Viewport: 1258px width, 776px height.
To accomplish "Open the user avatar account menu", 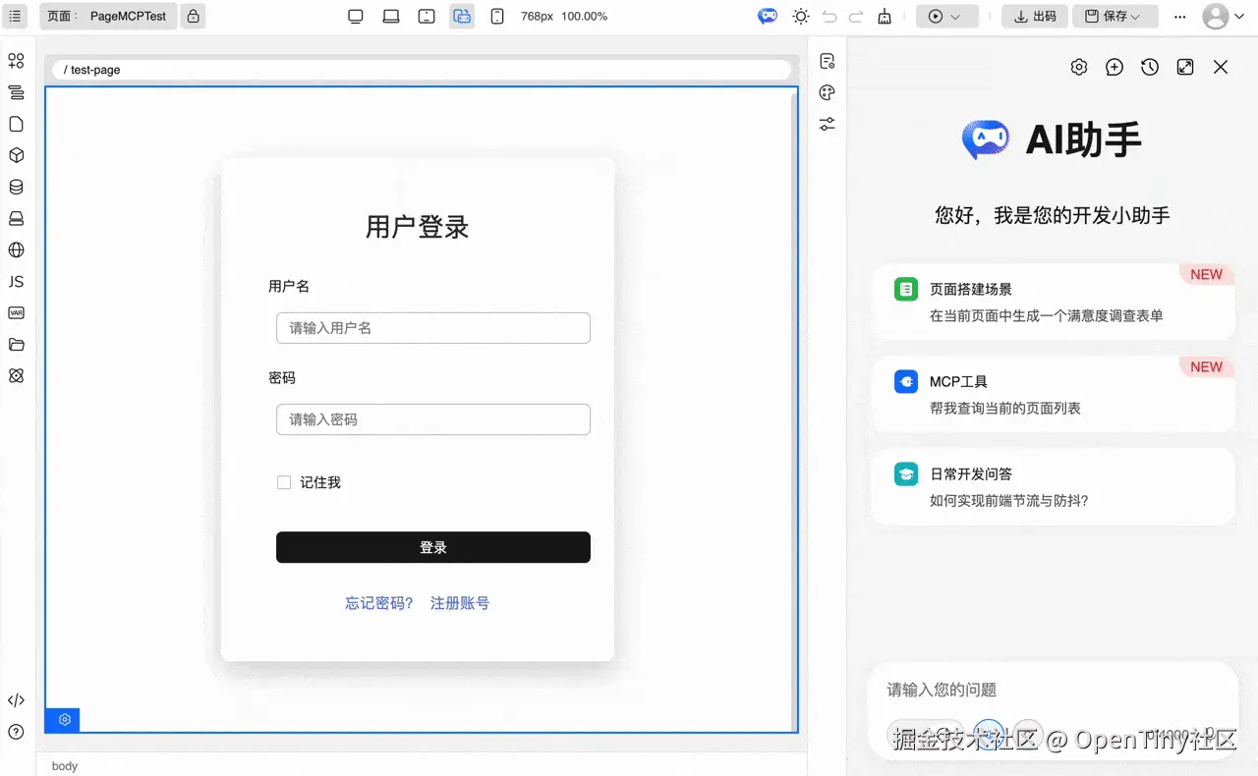I will [x=1222, y=16].
